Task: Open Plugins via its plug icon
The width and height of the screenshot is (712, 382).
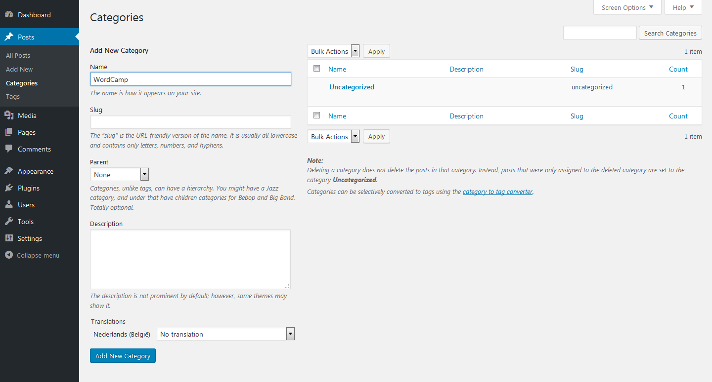Action: (x=9, y=188)
